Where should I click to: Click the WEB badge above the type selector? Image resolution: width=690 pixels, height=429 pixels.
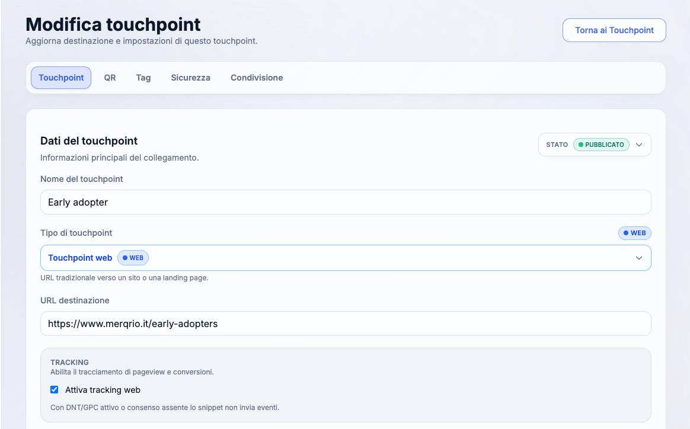click(634, 233)
